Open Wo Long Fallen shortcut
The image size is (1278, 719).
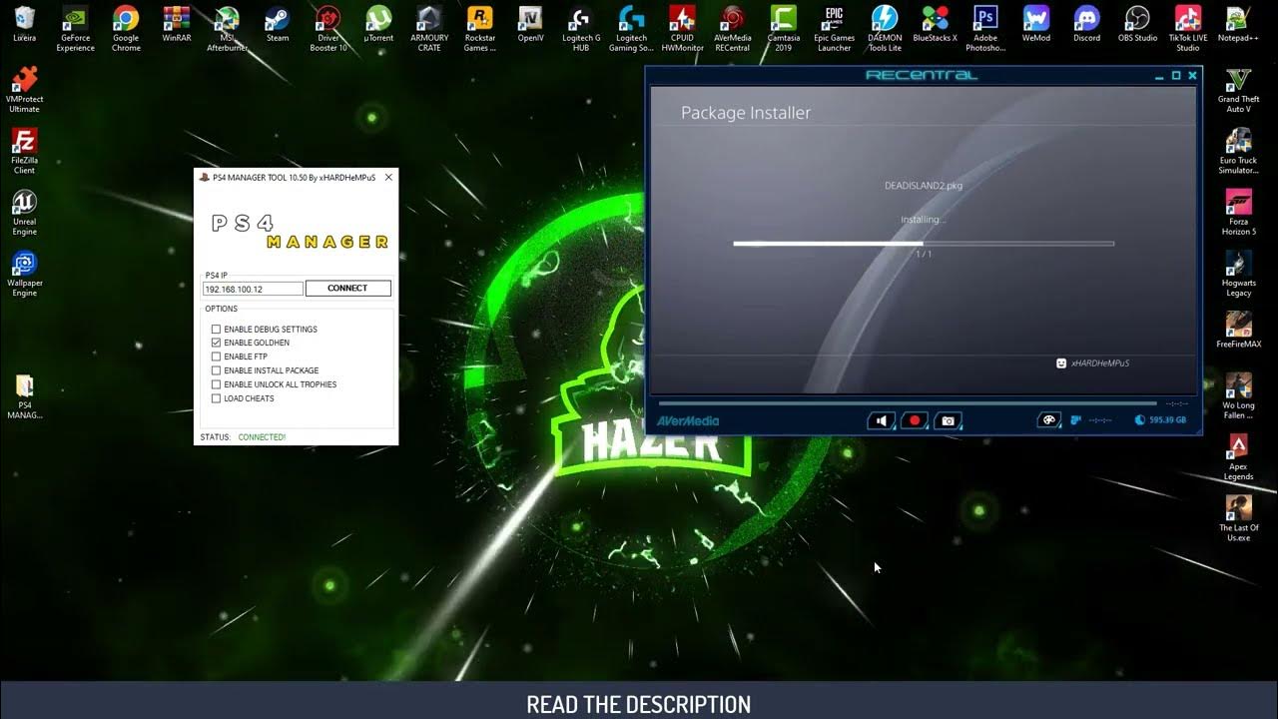point(1238,396)
